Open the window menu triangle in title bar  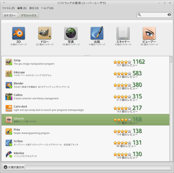[x=4, y=3]
